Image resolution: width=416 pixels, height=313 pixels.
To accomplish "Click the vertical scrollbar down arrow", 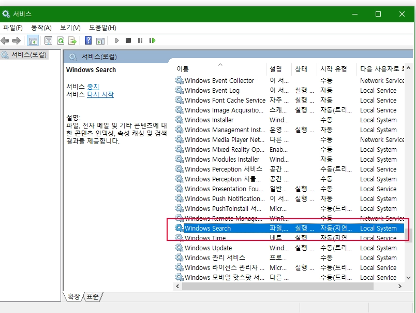I will pos(408,278).
